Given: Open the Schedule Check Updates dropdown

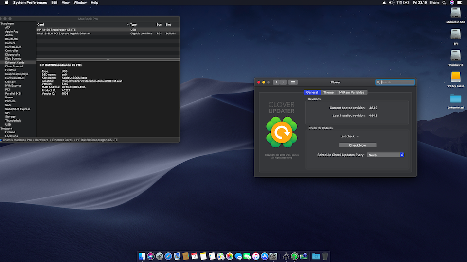Looking at the screenshot, I should click(x=385, y=155).
